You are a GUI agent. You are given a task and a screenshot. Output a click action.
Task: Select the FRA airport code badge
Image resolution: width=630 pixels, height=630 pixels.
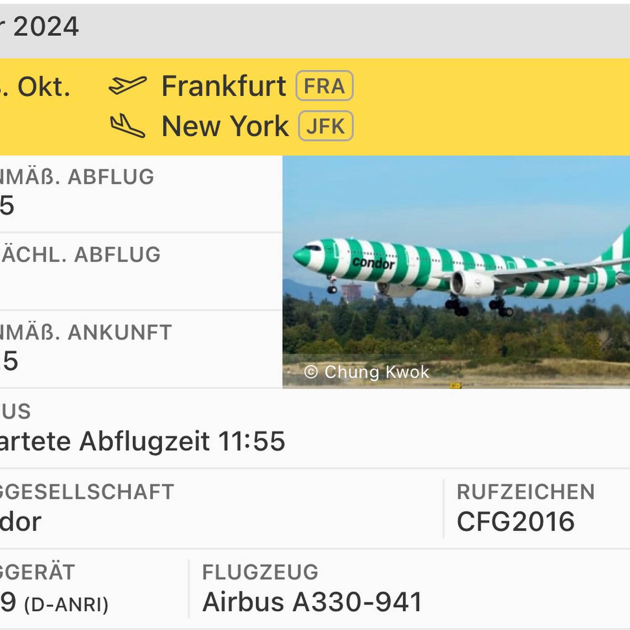coord(324,86)
